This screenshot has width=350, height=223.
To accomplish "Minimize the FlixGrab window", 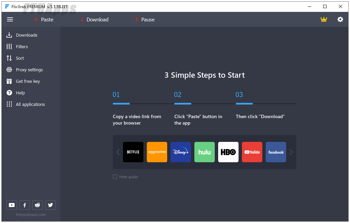I will pos(310,6).
